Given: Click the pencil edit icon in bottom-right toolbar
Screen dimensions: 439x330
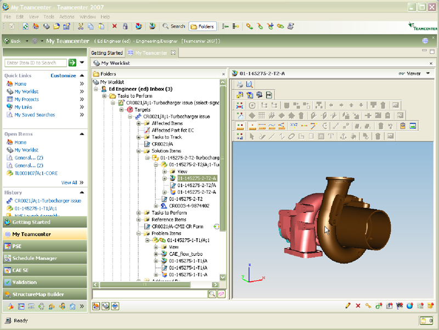Looking at the screenshot, I should pyautogui.click(x=348, y=306).
